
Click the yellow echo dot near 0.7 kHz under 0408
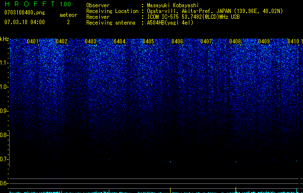tap(236, 162)
